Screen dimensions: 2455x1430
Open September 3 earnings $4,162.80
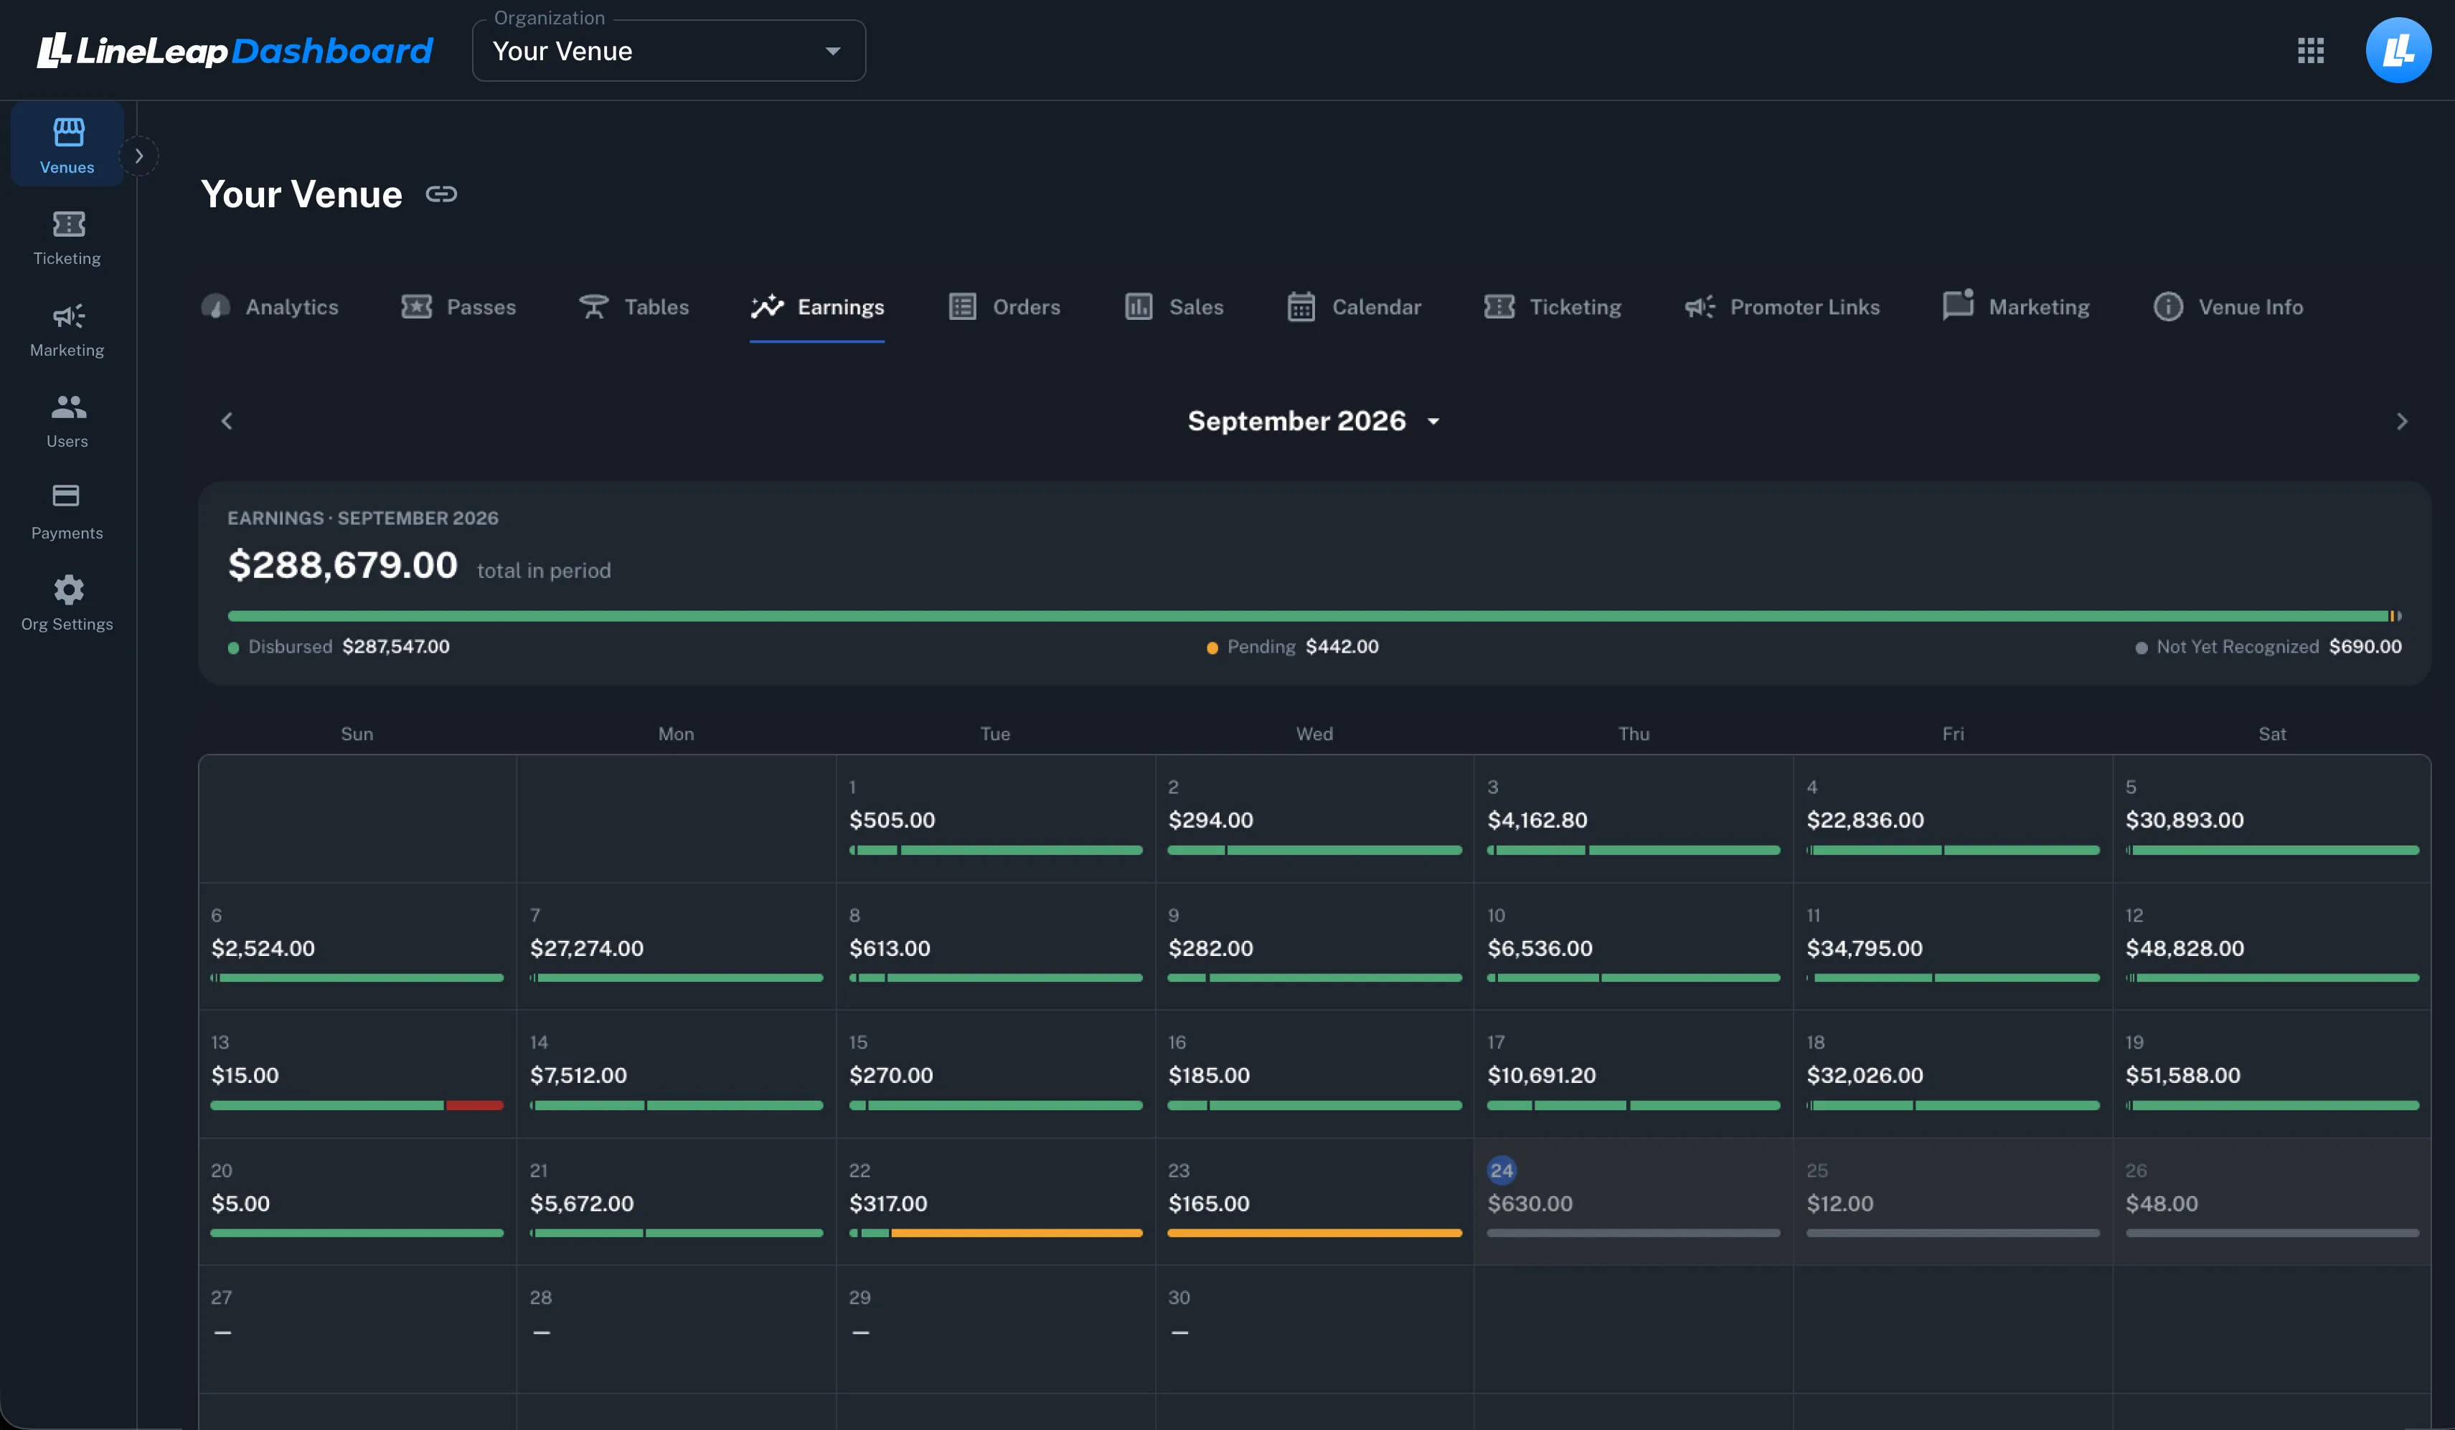click(x=1634, y=819)
